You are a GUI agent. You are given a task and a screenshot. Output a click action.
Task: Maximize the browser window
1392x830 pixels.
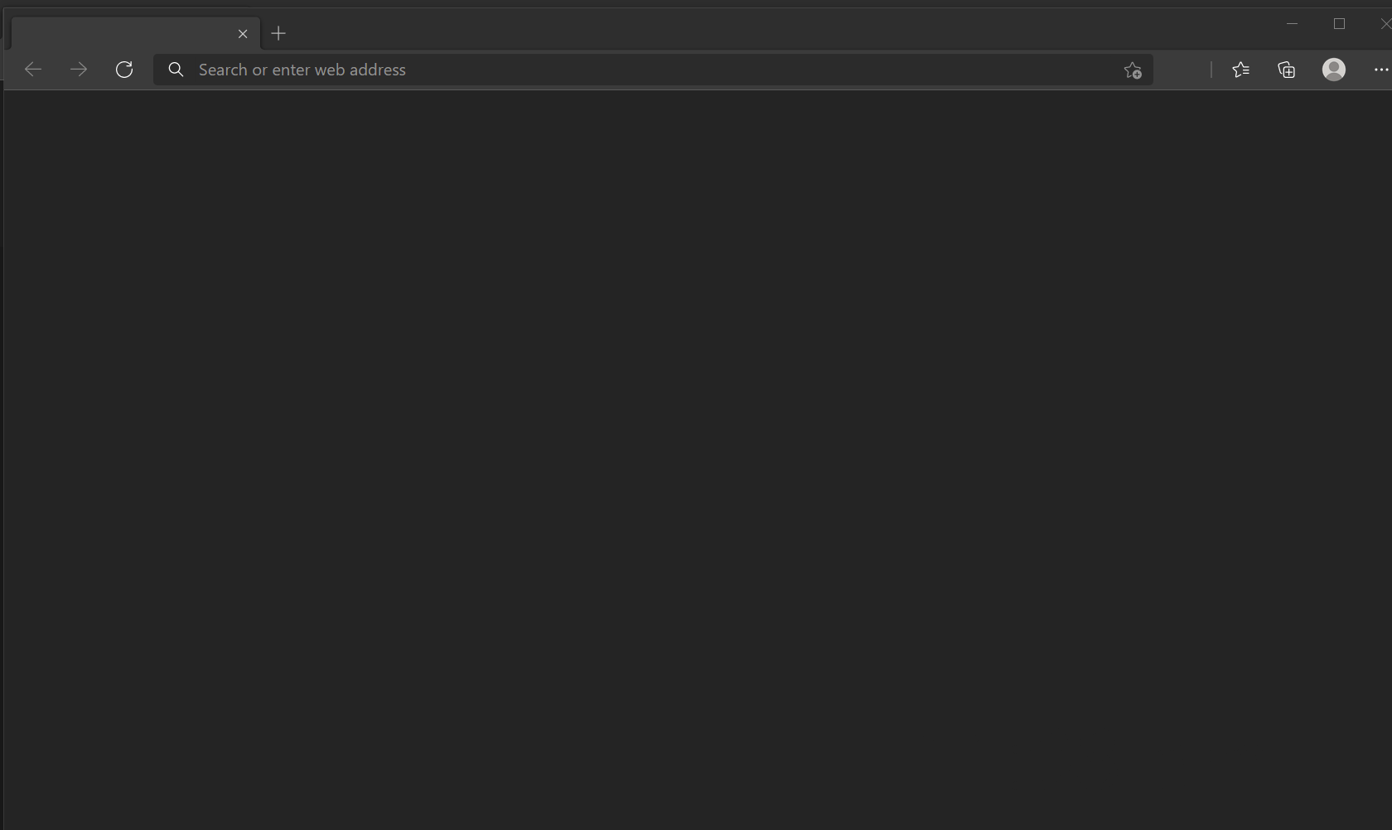[1339, 24]
